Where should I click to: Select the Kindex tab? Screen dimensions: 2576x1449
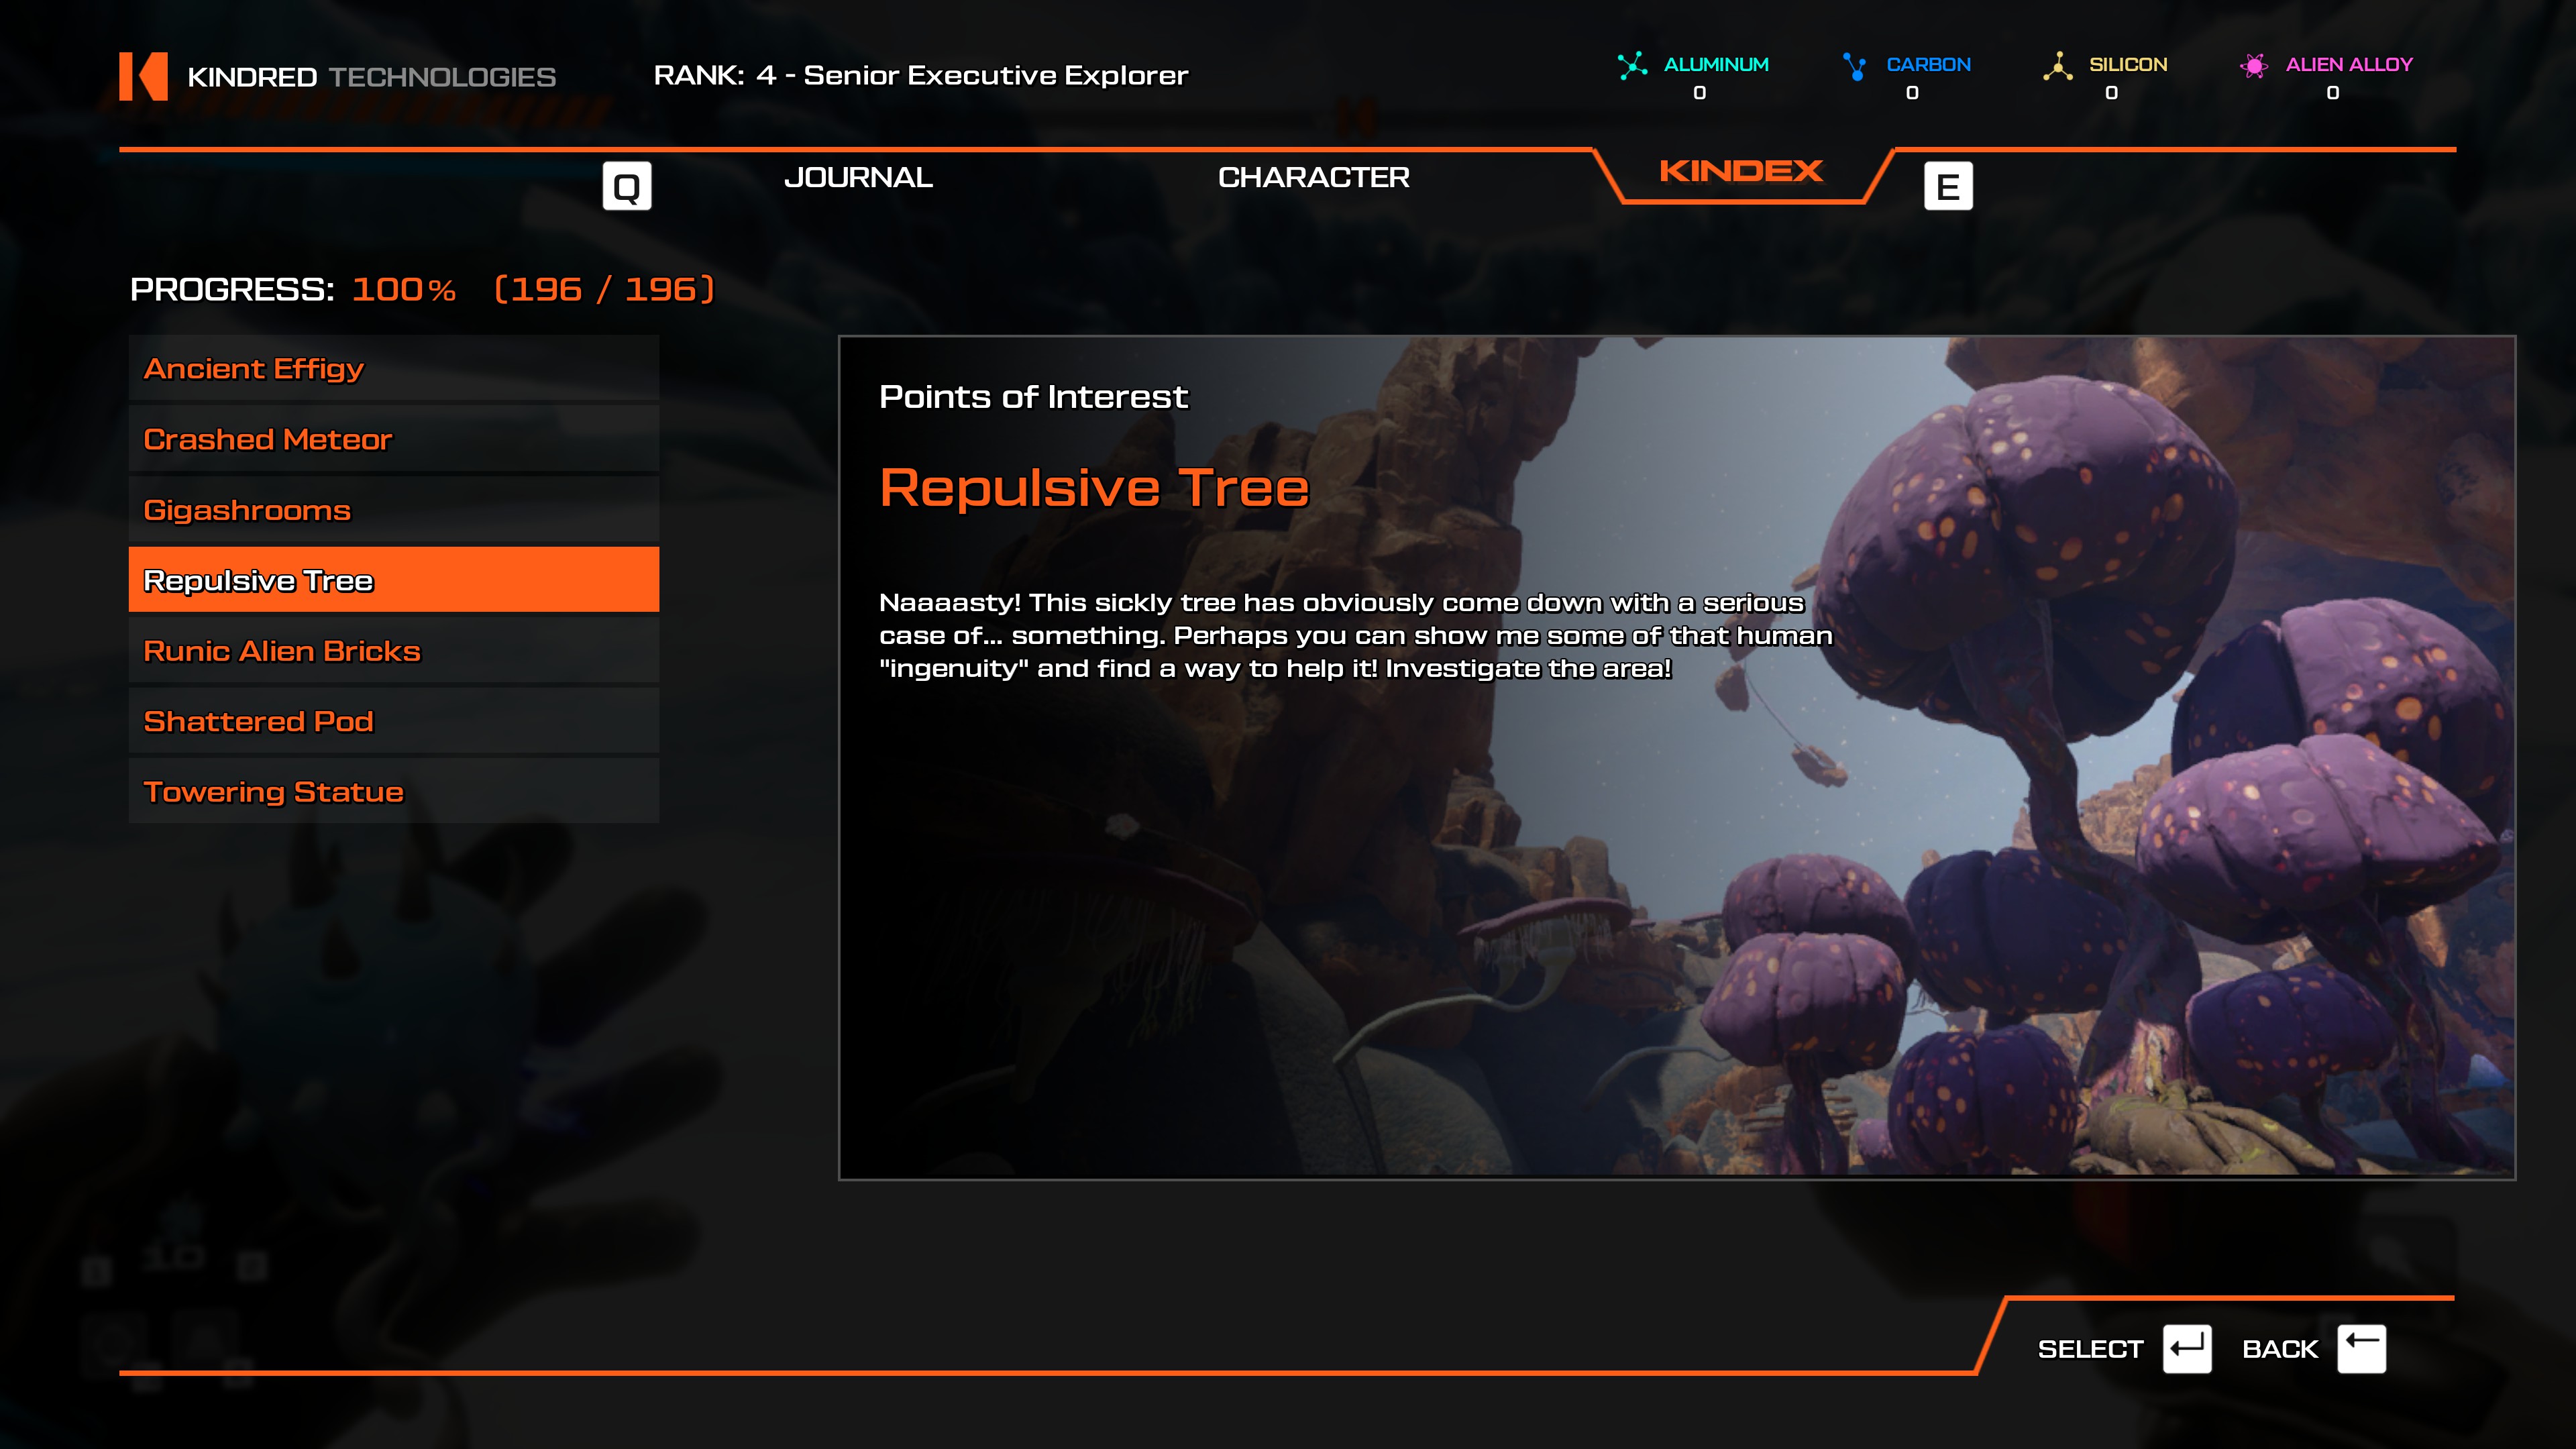coord(1740,172)
